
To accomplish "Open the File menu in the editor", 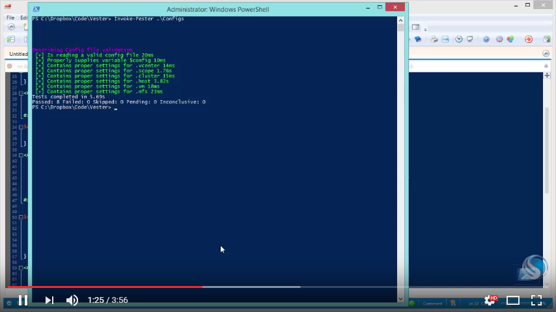I will [x=10, y=18].
